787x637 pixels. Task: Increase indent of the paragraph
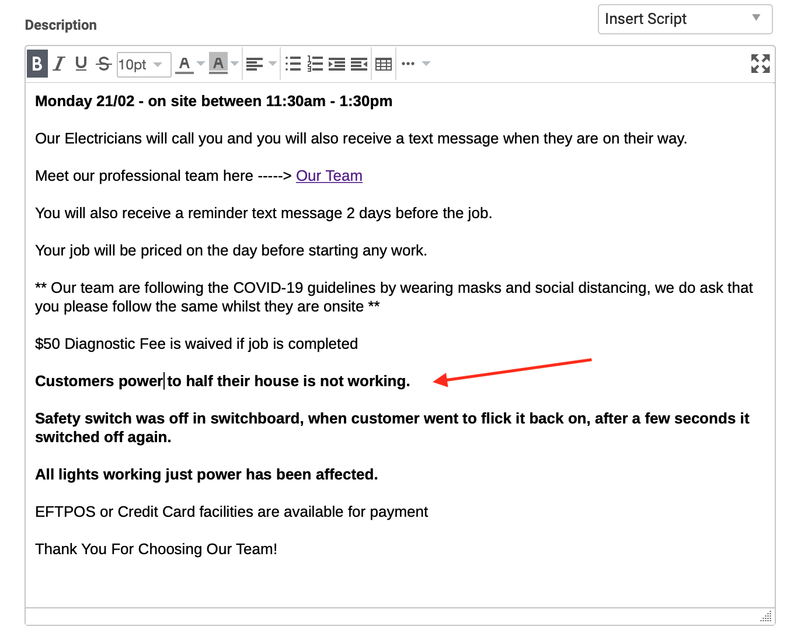337,64
